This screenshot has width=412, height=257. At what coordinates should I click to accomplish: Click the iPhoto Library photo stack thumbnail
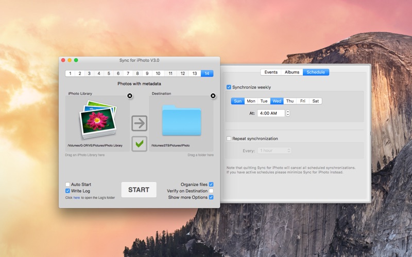pyautogui.click(x=98, y=119)
